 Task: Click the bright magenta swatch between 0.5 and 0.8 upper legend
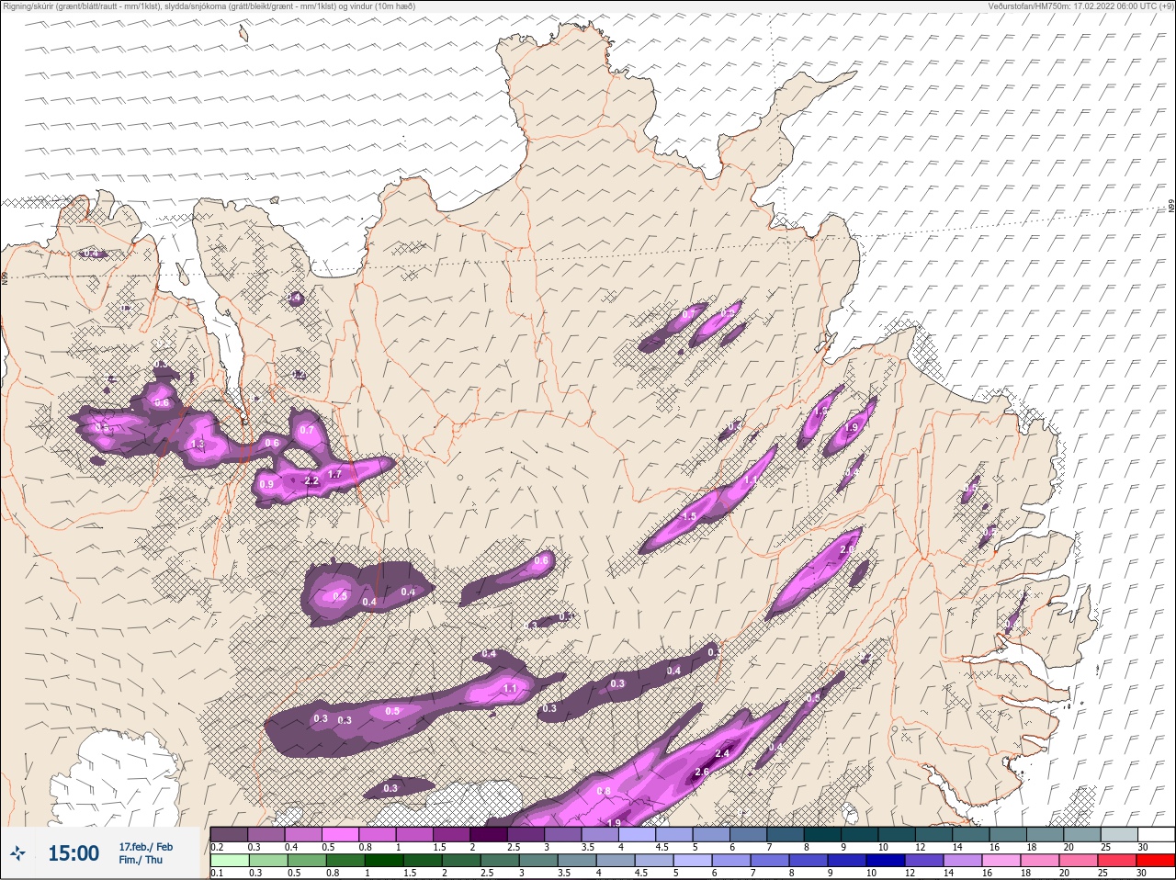tap(340, 834)
